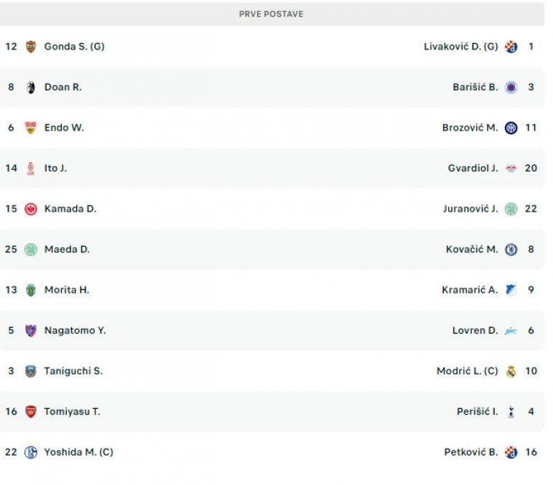Screen dimensions: 553x485
Task: Click the club crest beside Gonda S.
Action: point(30,47)
